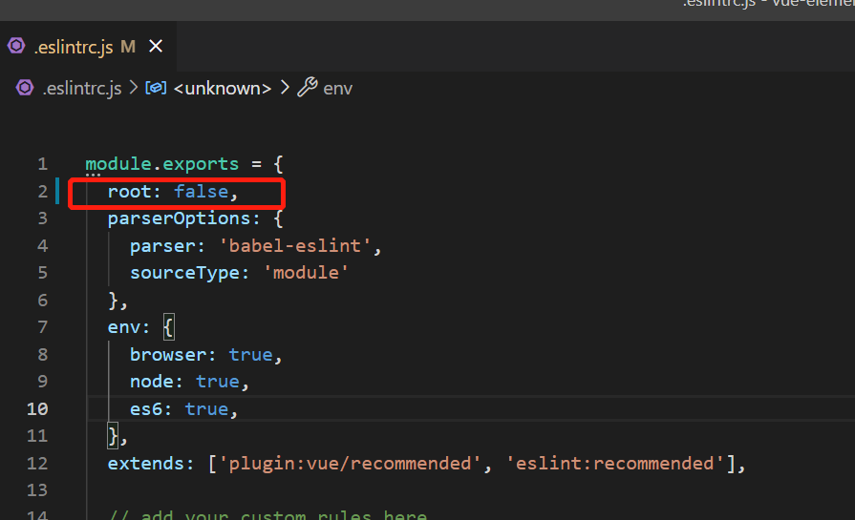Click the 'parser' property on line 4
Screen dimensions: 855x520
pos(162,245)
